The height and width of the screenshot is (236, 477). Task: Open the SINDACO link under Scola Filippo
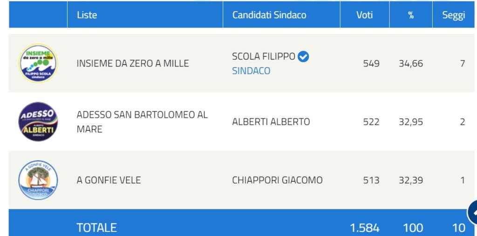251,71
